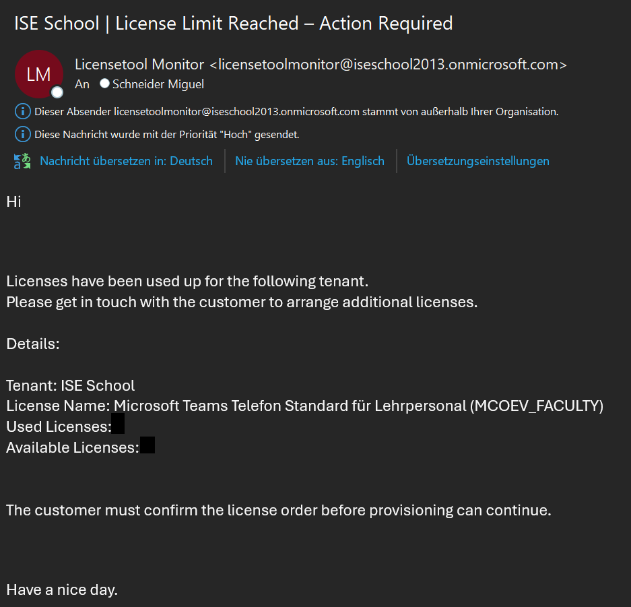The image size is (631, 607).
Task: Click the "Tenant: ISE School" line
Action: tap(71, 385)
